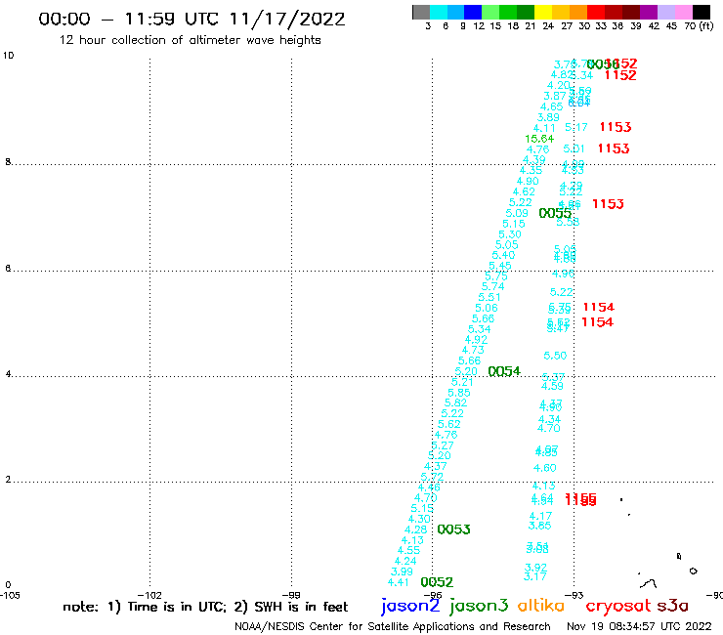Click the wave height value '4.28'
The image size is (723, 635).
click(415, 529)
